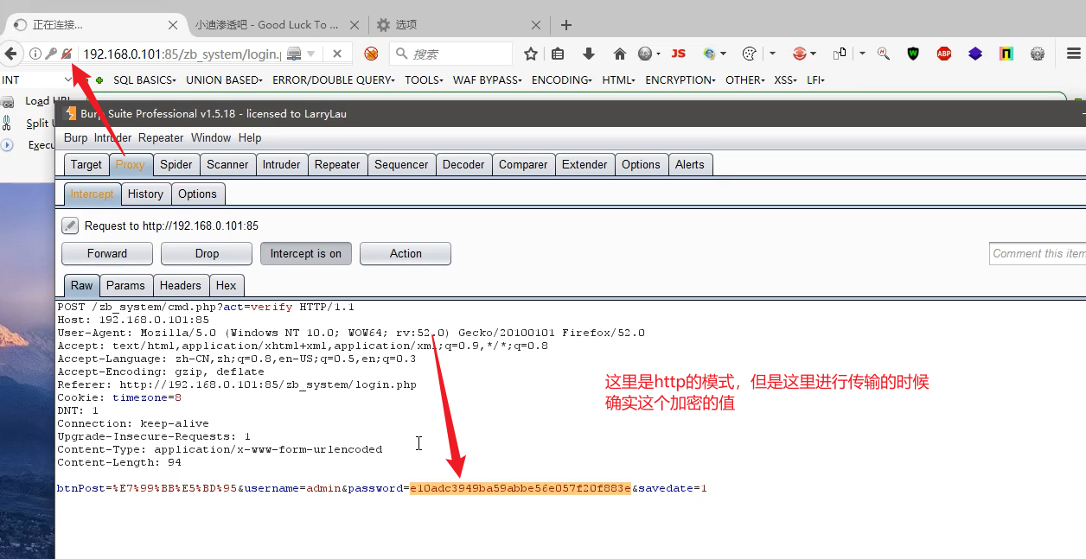The image size is (1086, 559).
Task: Show bookmarks list icon
Action: tap(558, 54)
